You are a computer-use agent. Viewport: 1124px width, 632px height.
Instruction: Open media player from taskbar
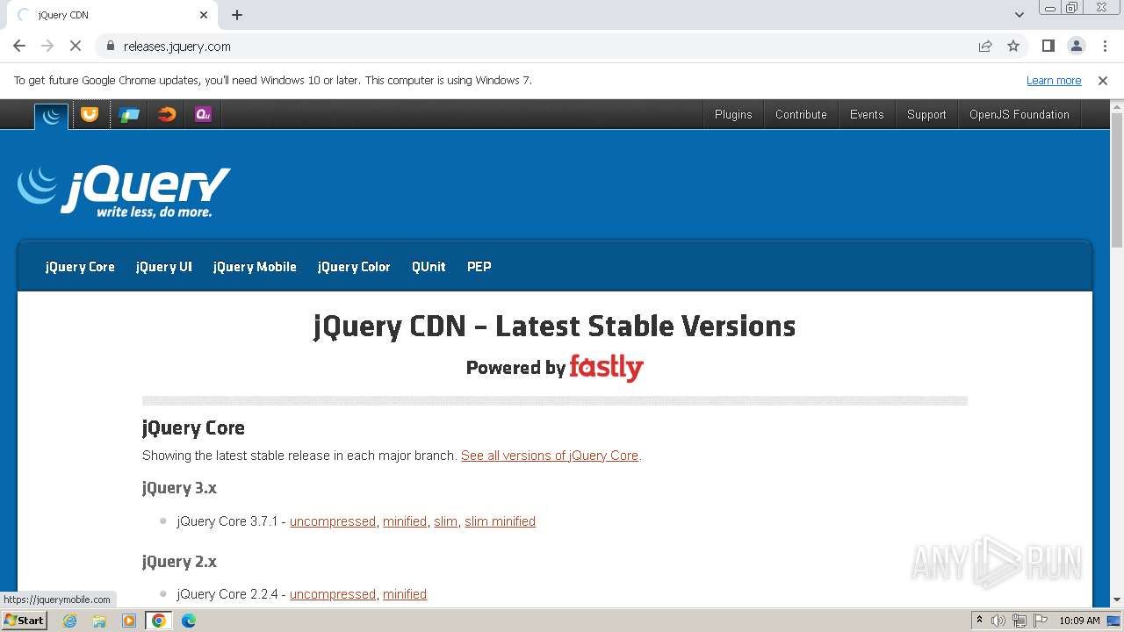[129, 621]
